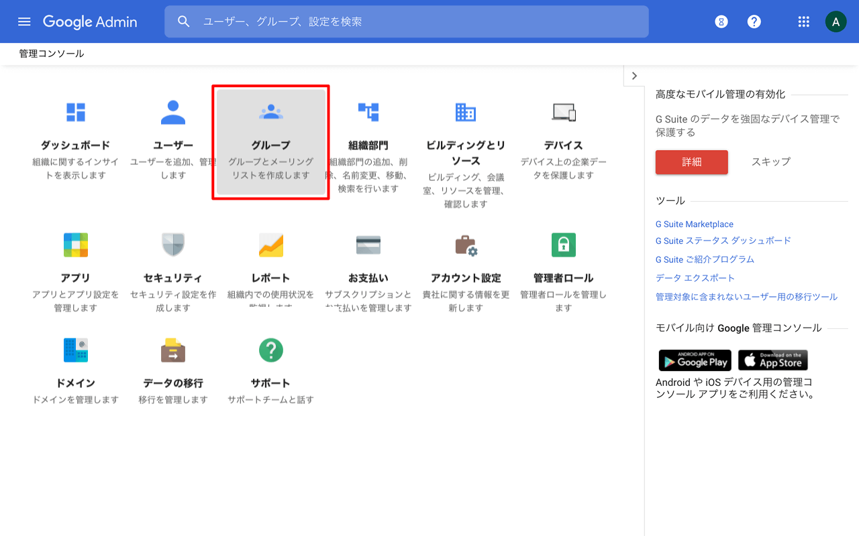Viewport: 859px width, 536px height.
Task: Click the 管理コンソール breadcrumb
Action: [52, 54]
